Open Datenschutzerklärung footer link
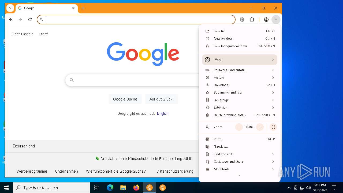Viewport: 343px width, 193px height. [175, 171]
